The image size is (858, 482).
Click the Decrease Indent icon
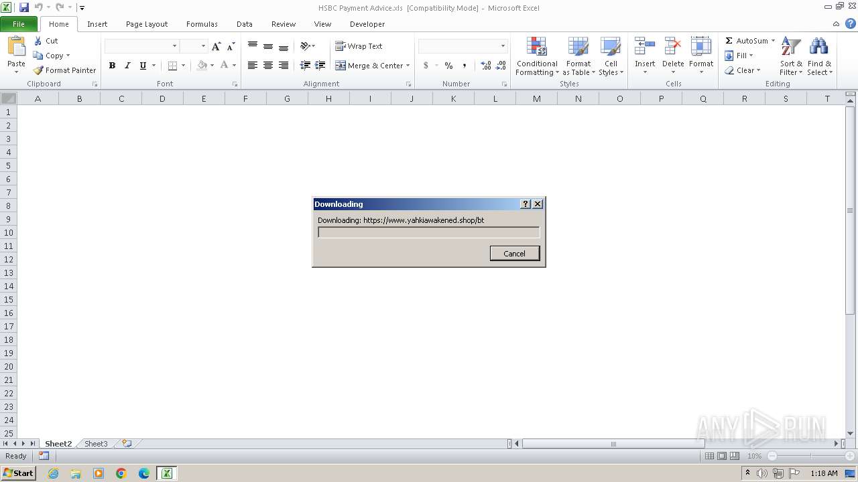click(305, 66)
